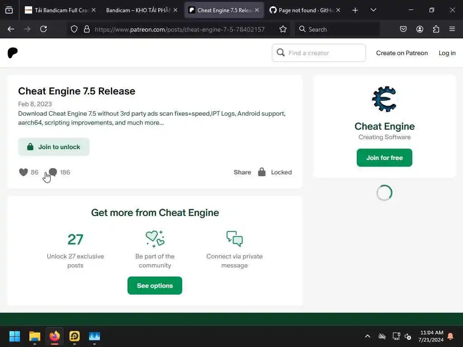Click the Feb 8, 2023 post date
This screenshot has width=463, height=347.
click(x=35, y=104)
